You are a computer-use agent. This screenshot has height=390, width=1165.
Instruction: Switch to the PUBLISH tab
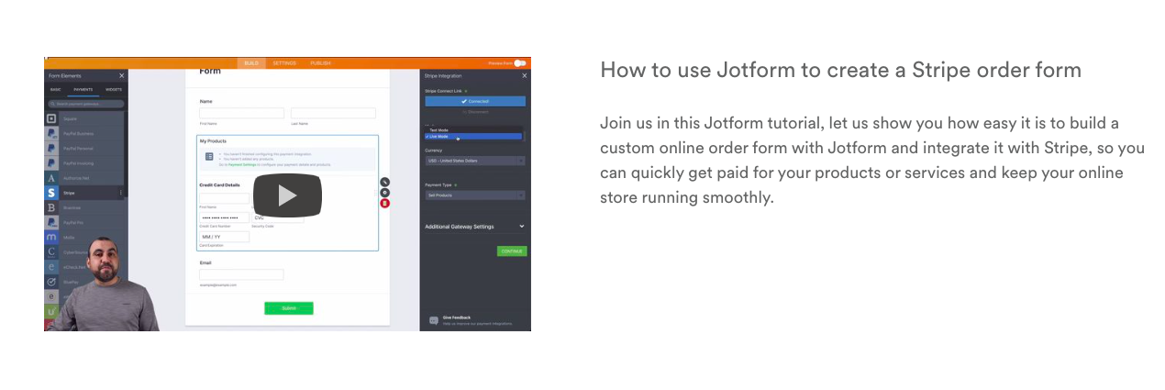click(321, 63)
